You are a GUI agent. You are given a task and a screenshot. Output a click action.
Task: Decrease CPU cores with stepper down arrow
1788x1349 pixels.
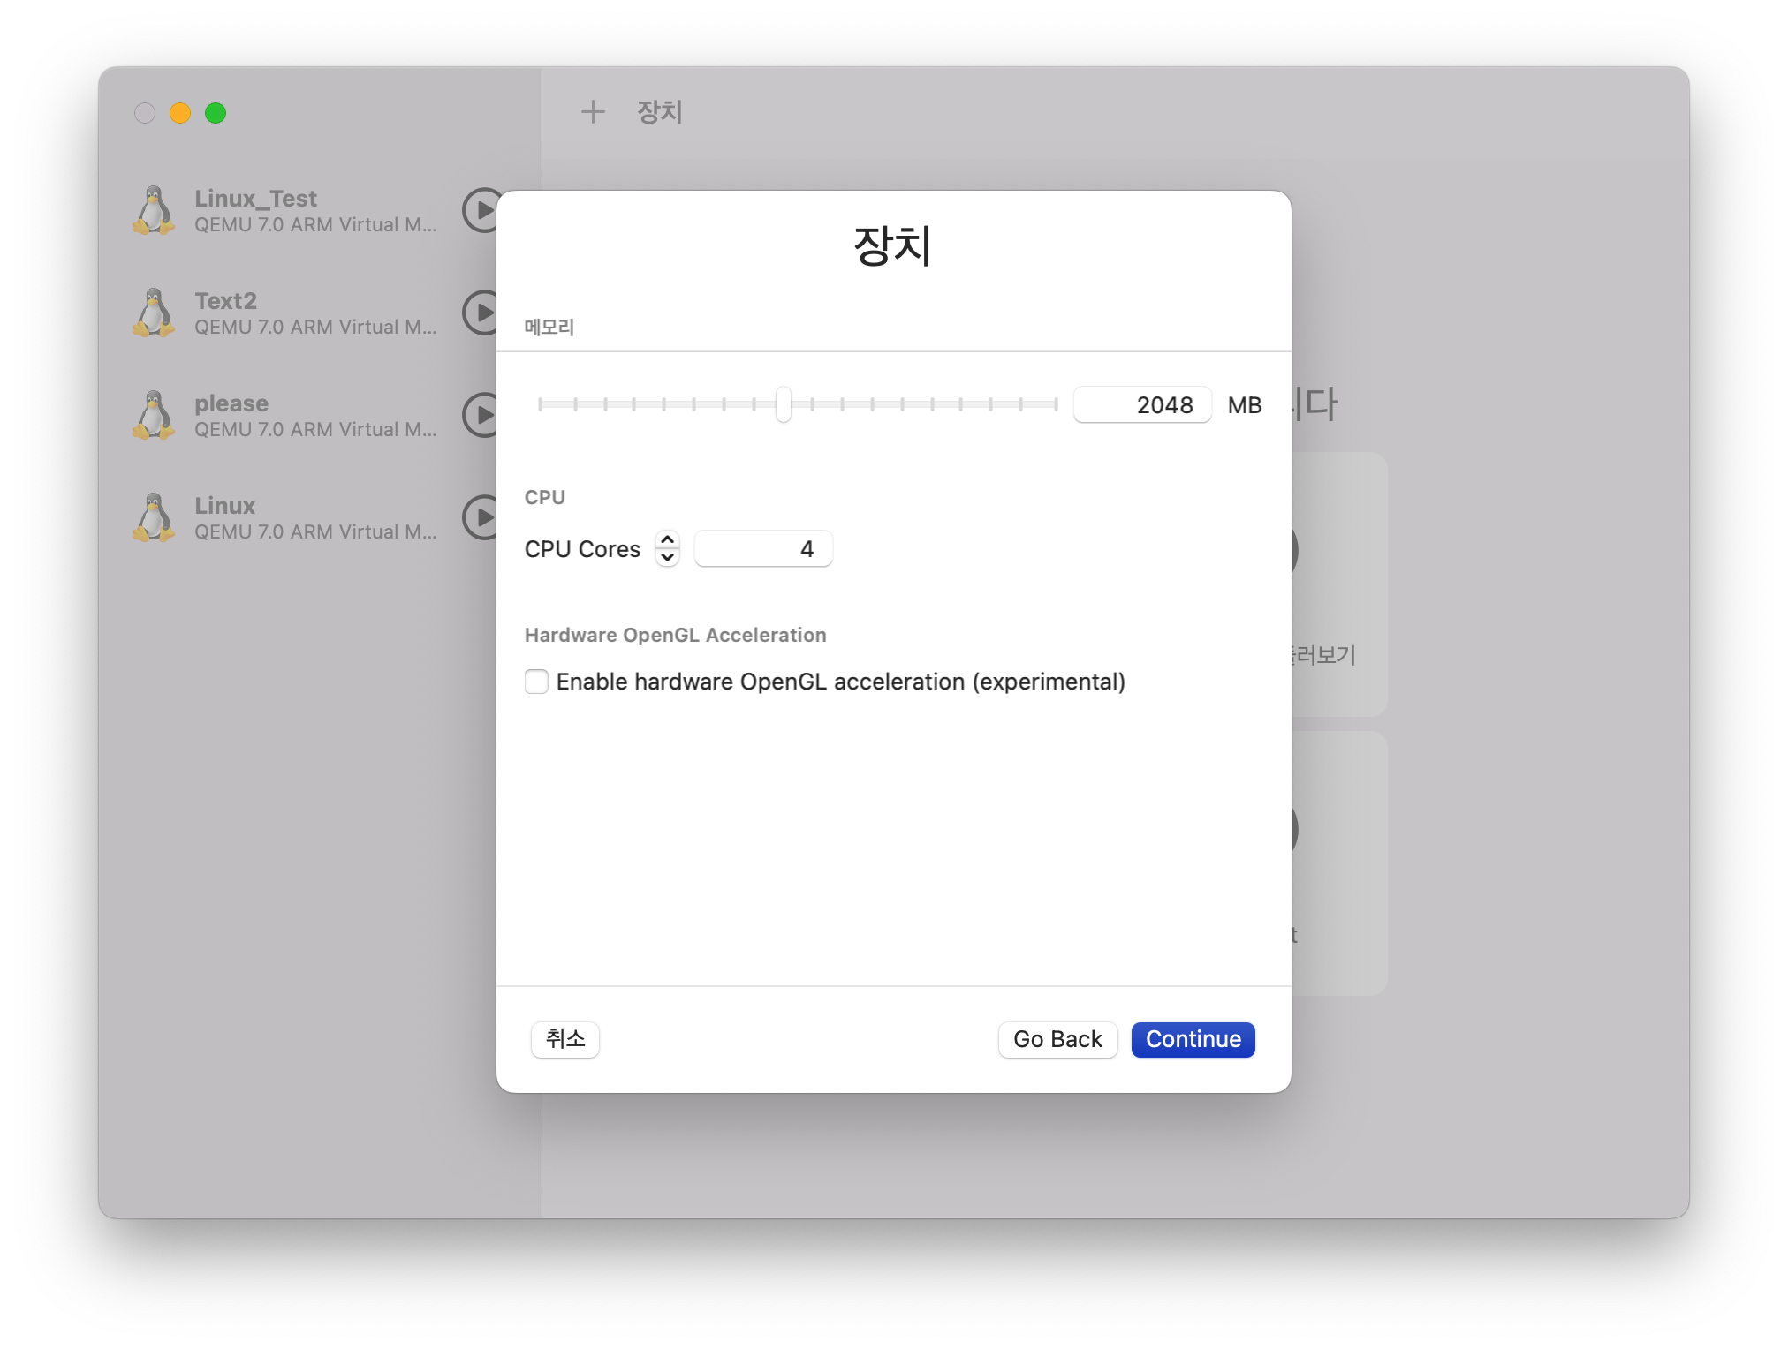(668, 557)
